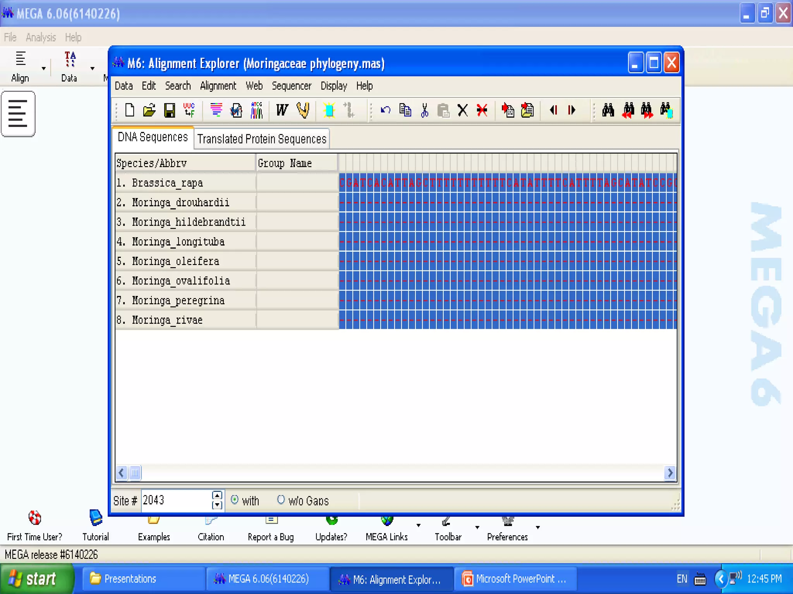Click the horizontal scrollbar thumb of alignment grid

135,473
